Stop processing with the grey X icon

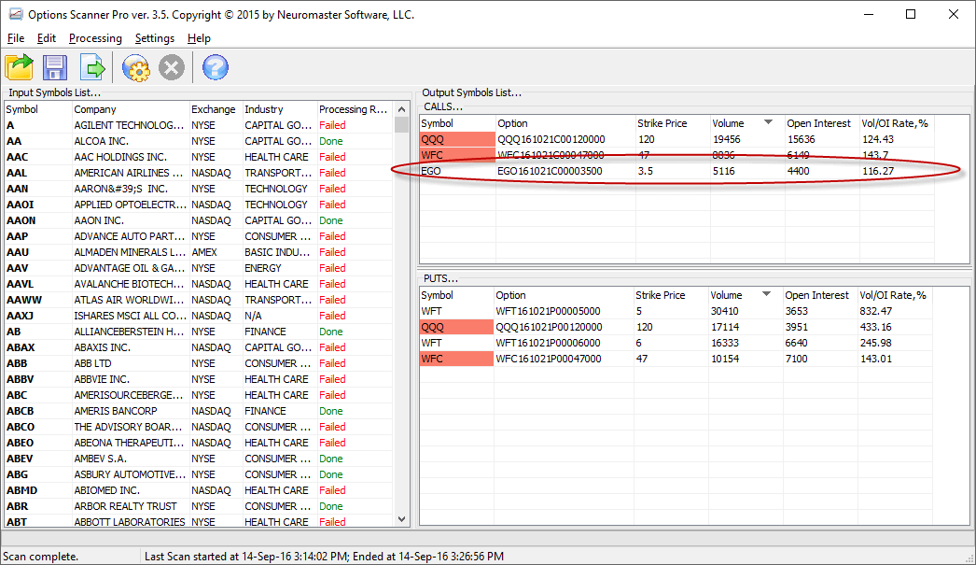coord(171,67)
